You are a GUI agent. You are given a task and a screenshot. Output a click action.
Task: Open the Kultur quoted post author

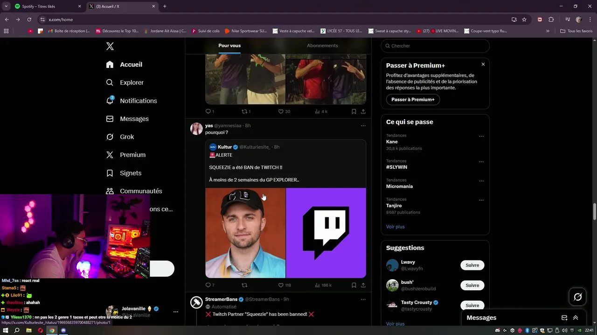(x=225, y=147)
